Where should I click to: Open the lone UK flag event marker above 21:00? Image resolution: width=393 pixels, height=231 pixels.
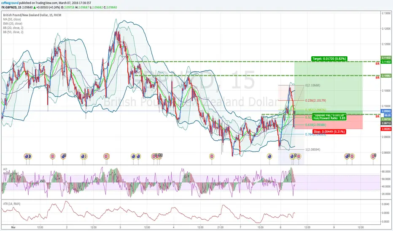click(x=212, y=156)
